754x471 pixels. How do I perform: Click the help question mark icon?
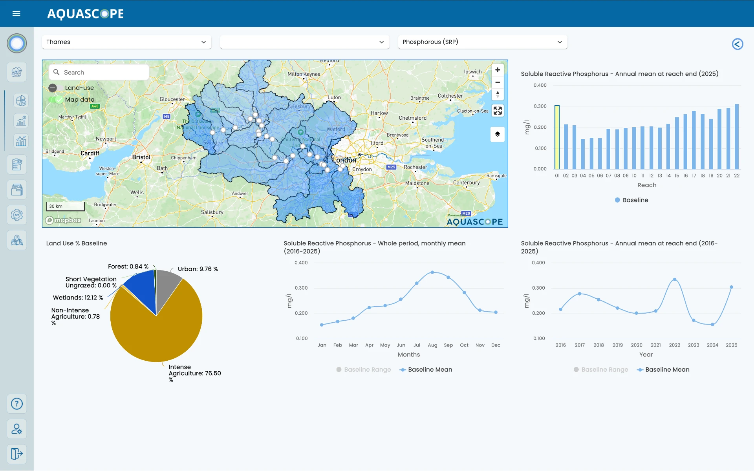point(17,403)
